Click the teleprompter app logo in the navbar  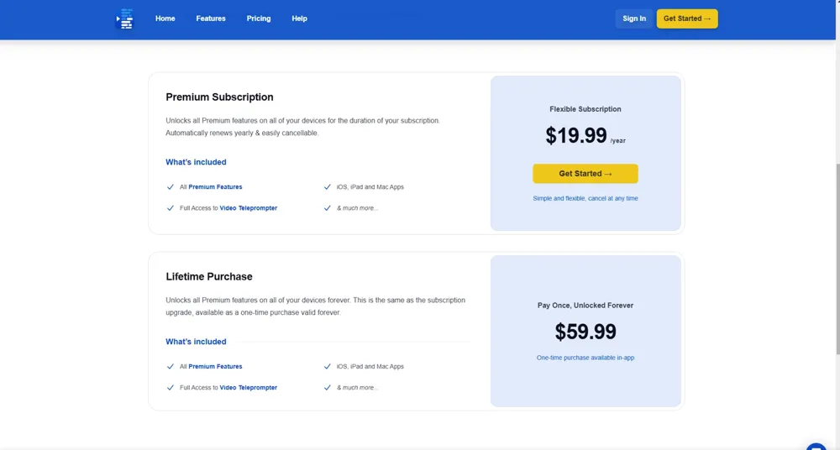[125, 18]
